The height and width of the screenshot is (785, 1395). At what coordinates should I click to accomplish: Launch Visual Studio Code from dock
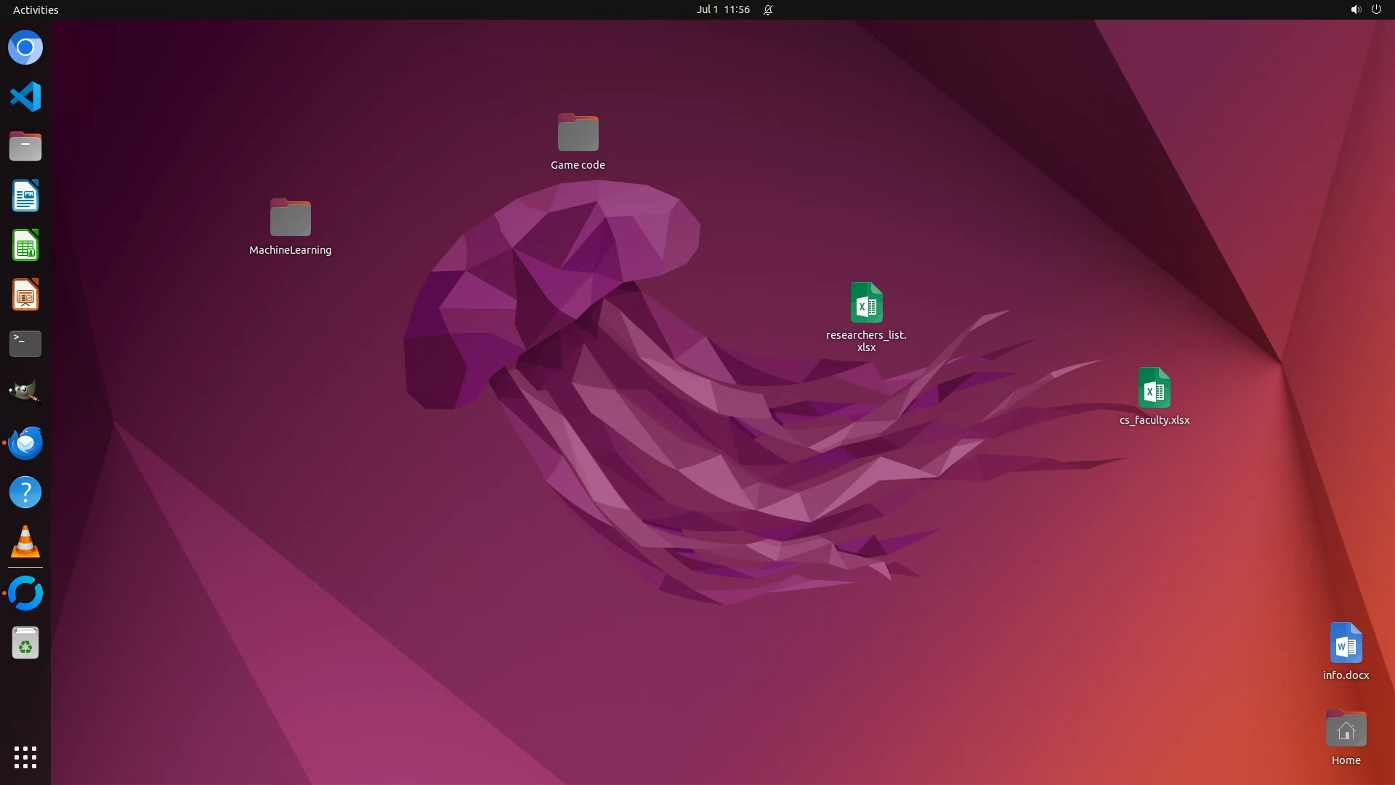(25, 97)
